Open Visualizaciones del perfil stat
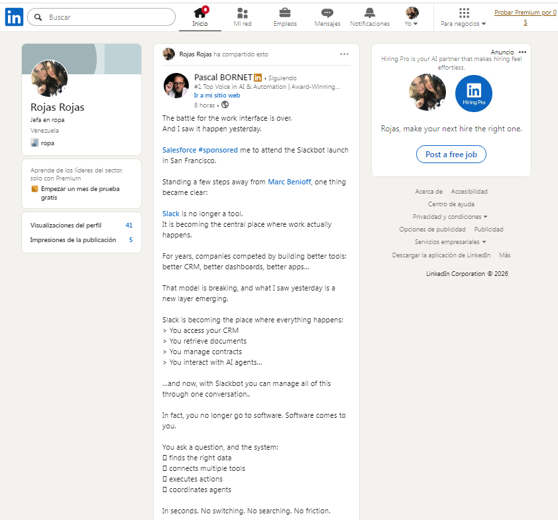Viewport: 558px width, 520px height. (x=81, y=225)
